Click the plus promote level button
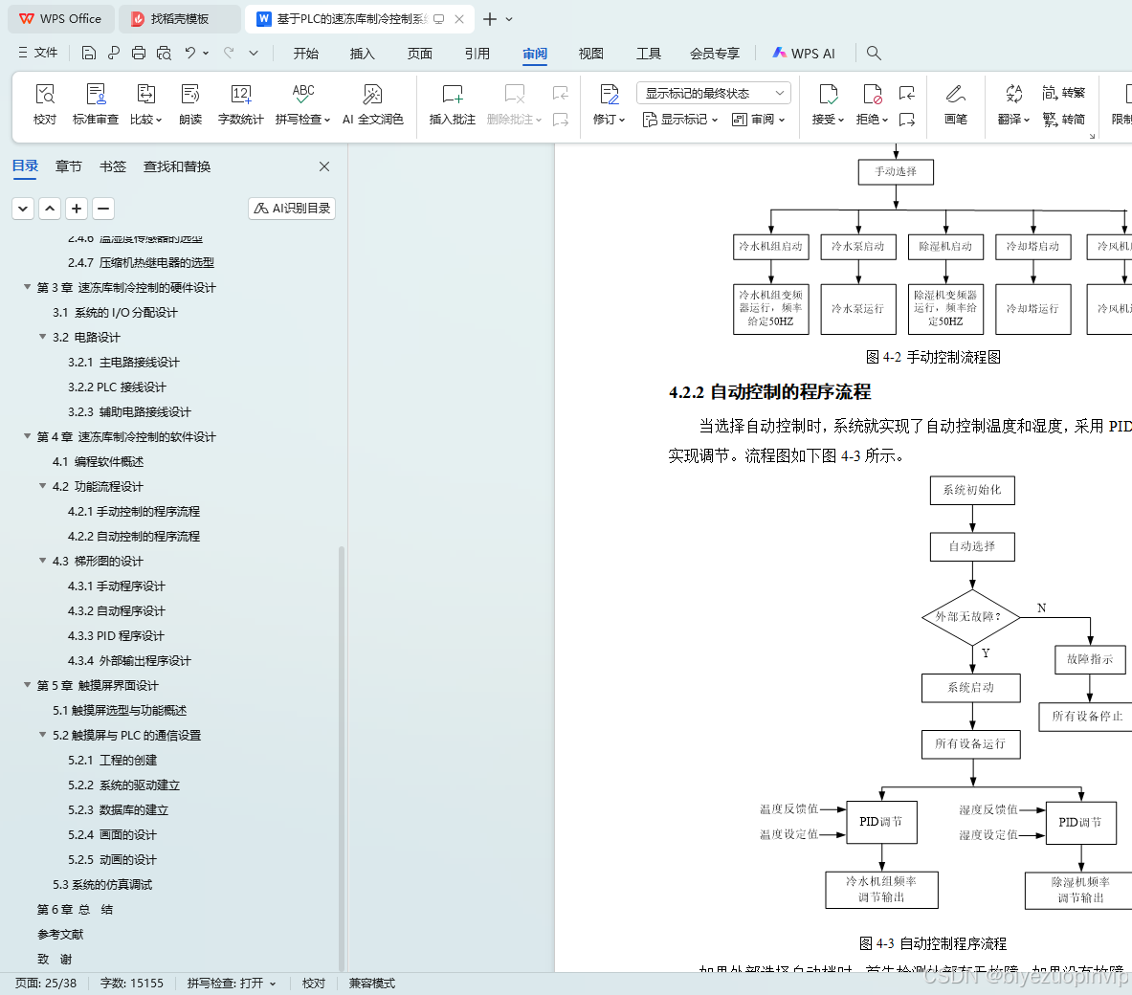 click(77, 209)
